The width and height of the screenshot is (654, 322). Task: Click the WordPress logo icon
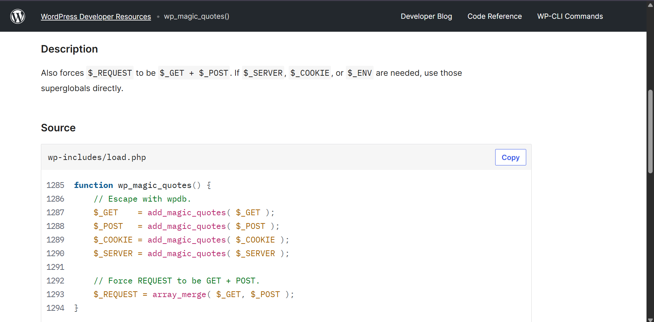pos(18,16)
